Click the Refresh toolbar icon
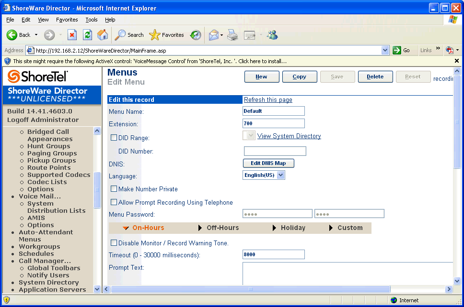Viewport: 464px width, 307px height. click(87, 35)
